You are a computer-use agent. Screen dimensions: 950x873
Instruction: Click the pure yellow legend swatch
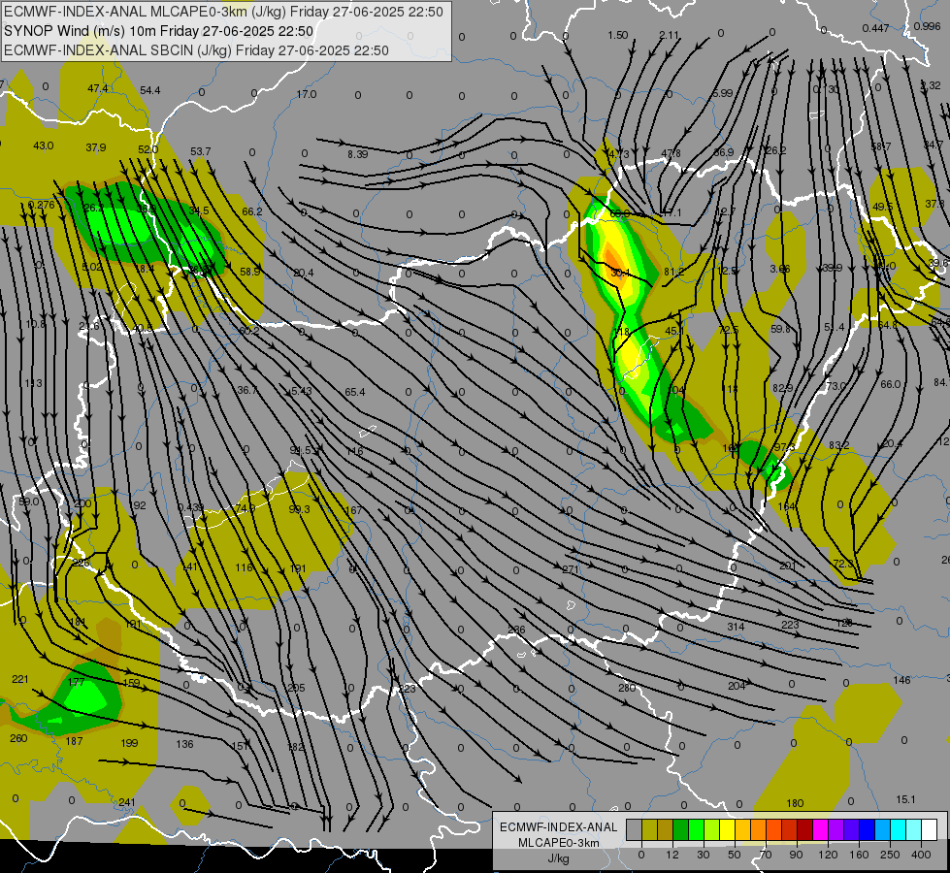[x=727, y=830]
